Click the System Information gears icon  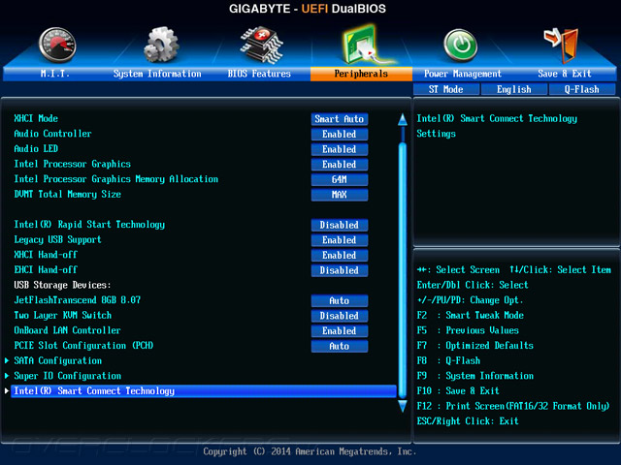pos(161,45)
